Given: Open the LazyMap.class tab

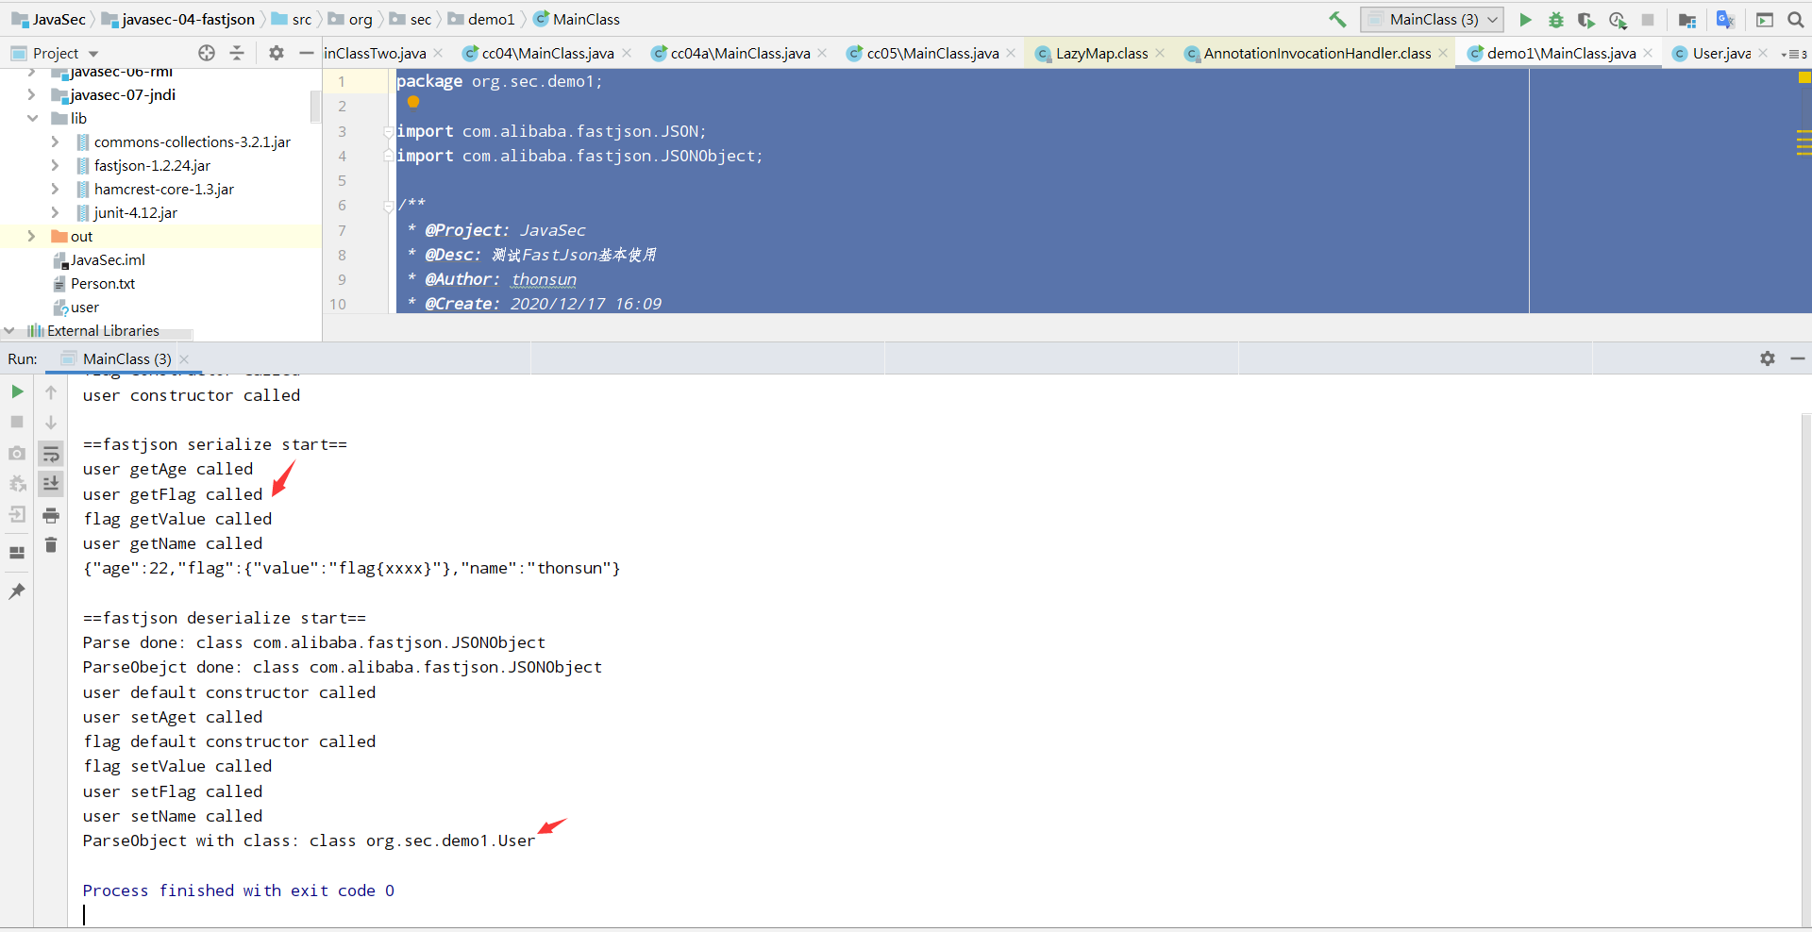Looking at the screenshot, I should click(1100, 53).
